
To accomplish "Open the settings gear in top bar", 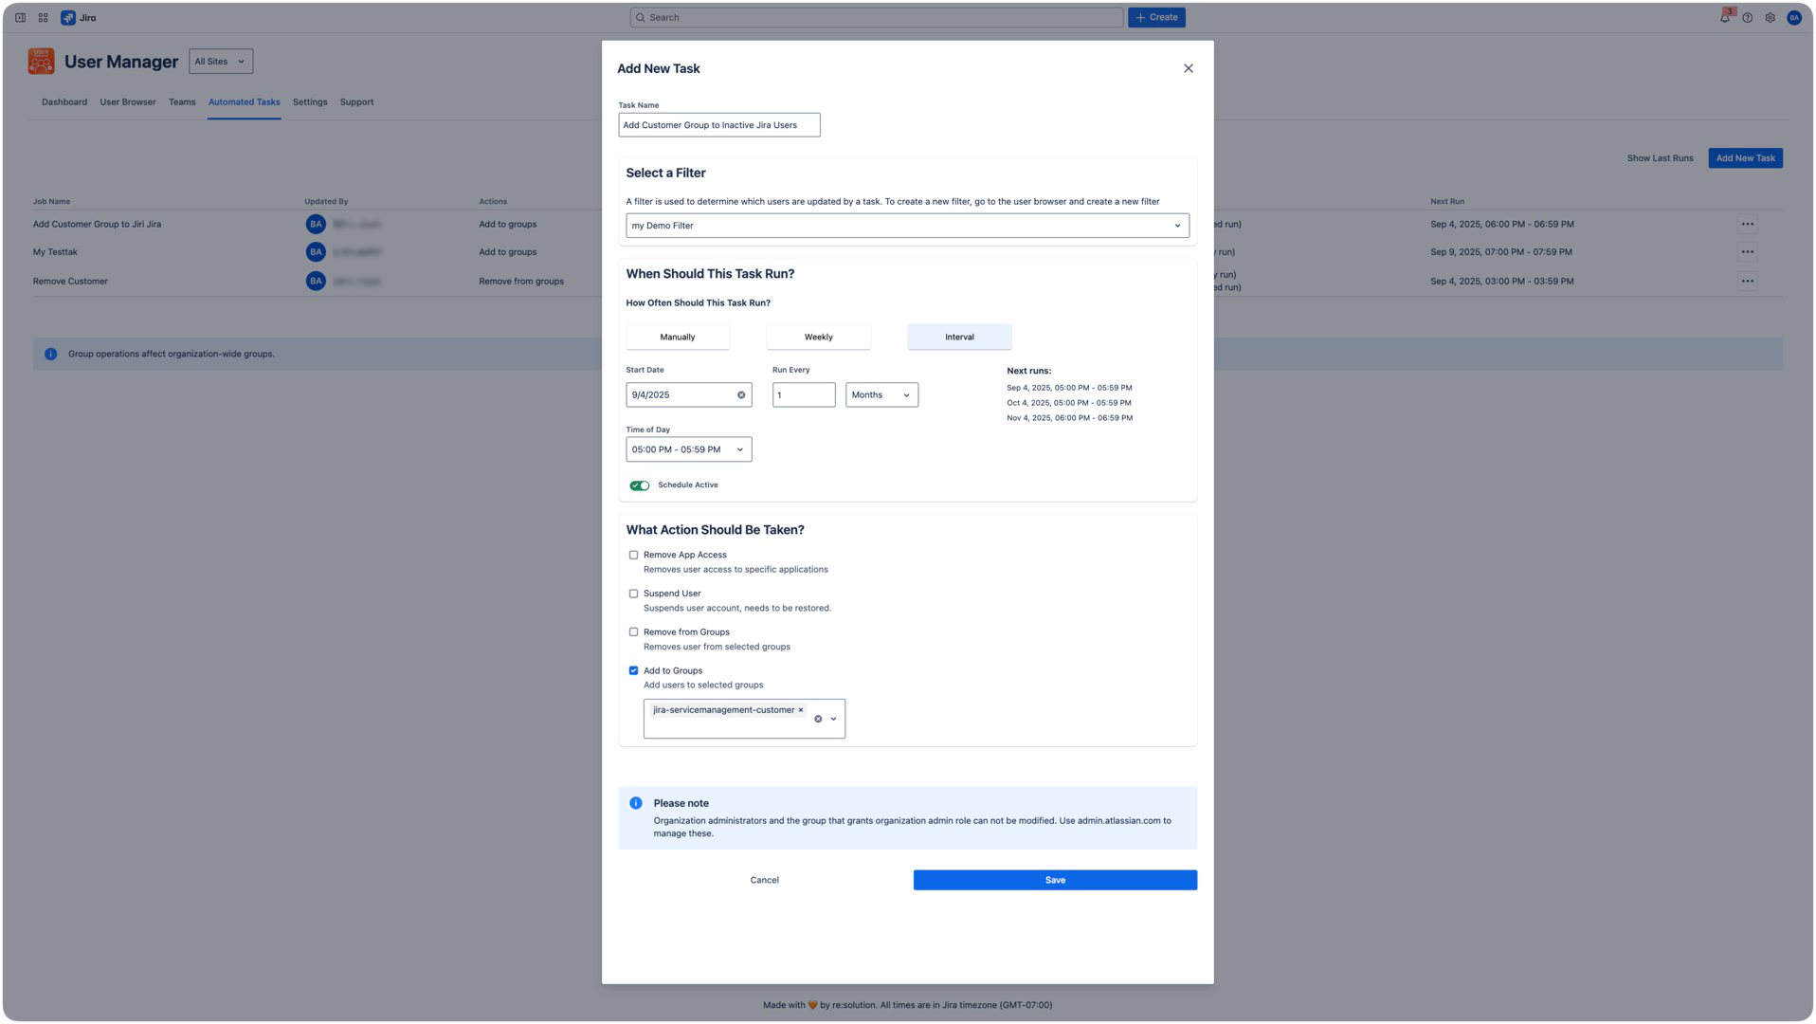I will [1770, 17].
